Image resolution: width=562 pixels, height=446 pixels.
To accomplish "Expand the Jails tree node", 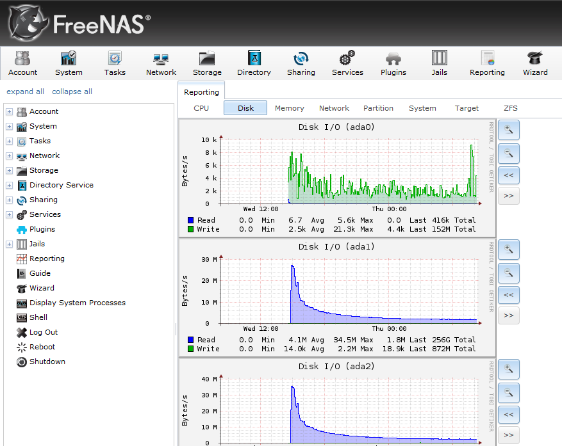I will click(9, 244).
